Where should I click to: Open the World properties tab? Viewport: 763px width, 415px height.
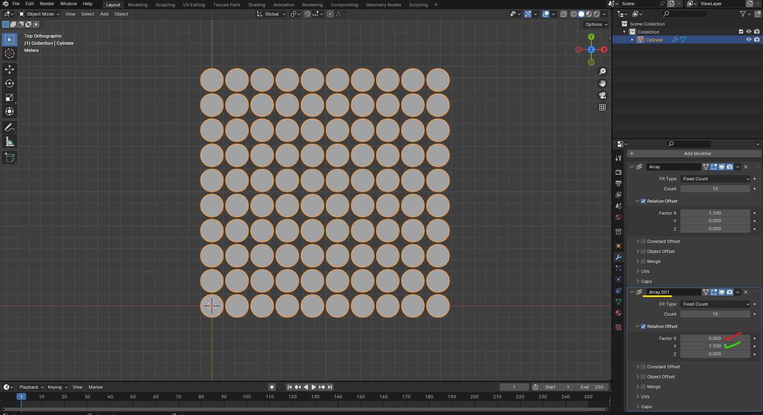tap(618, 217)
